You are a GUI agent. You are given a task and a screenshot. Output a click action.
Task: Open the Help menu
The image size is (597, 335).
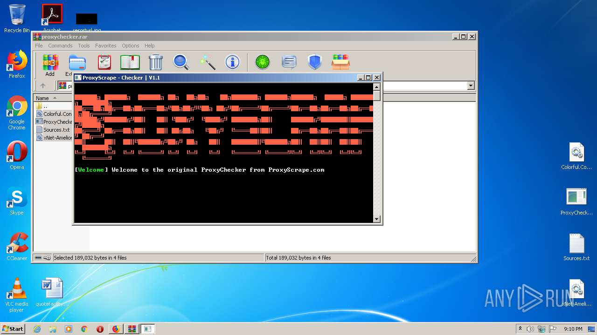pyautogui.click(x=149, y=46)
